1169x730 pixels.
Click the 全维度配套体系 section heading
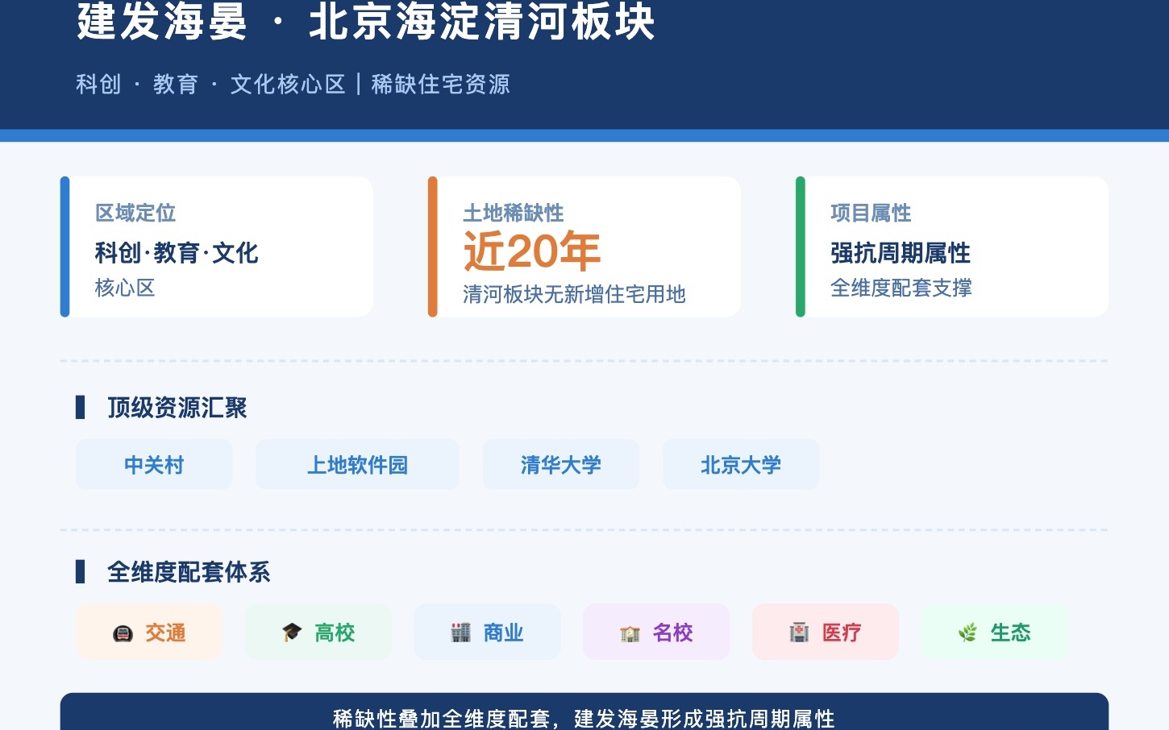[x=189, y=572]
